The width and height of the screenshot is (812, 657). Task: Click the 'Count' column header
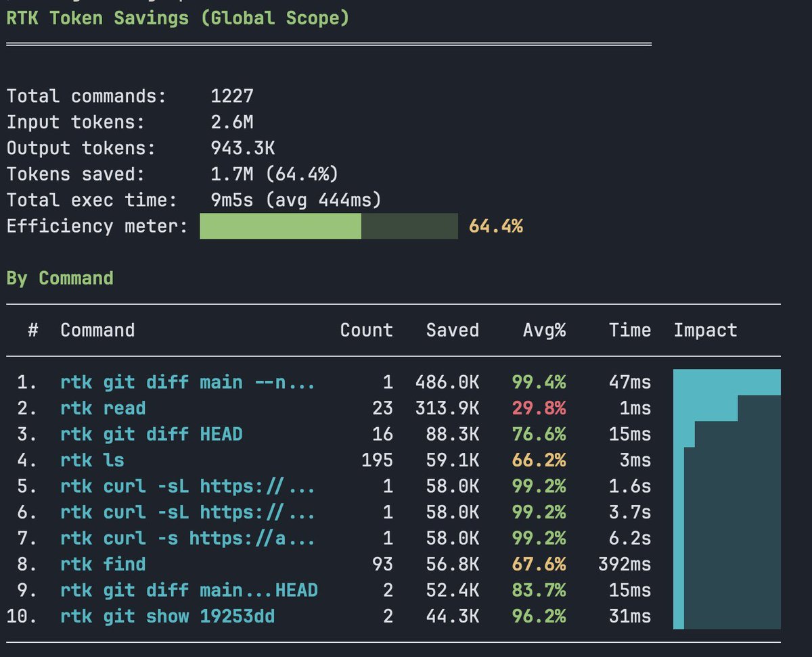coord(366,330)
